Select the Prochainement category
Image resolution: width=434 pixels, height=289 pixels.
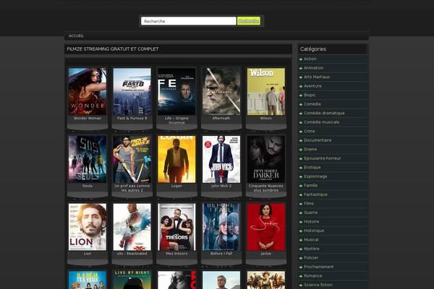coord(319,267)
